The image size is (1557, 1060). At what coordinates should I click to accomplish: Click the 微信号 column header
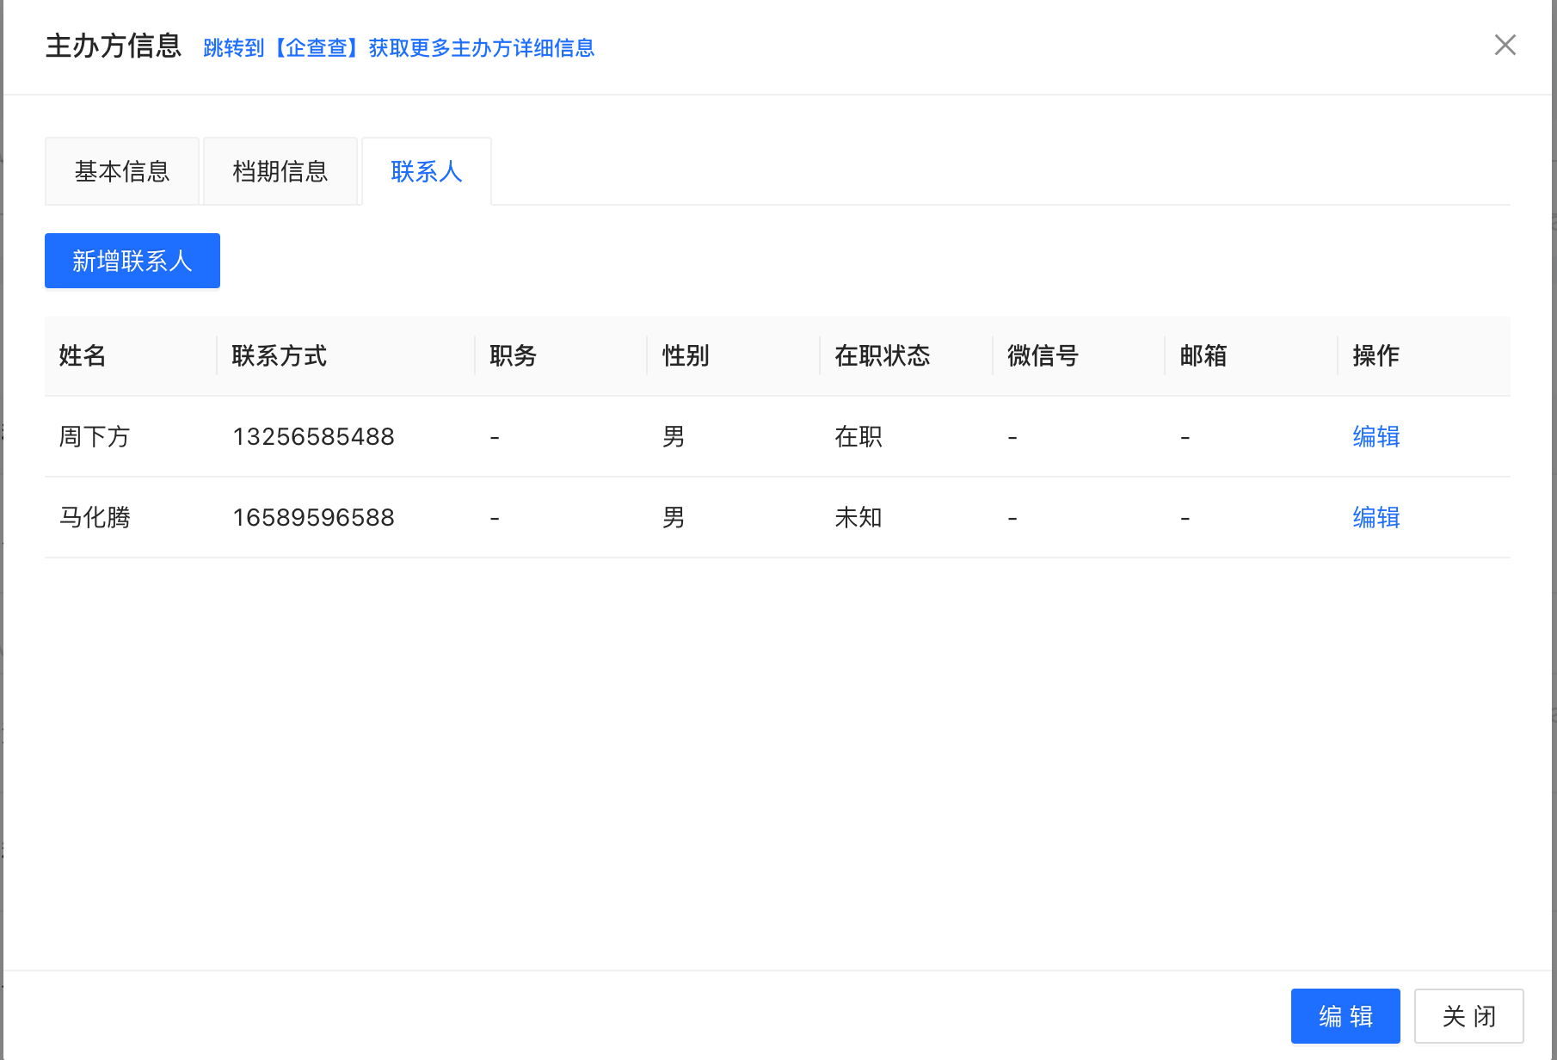click(x=1043, y=356)
